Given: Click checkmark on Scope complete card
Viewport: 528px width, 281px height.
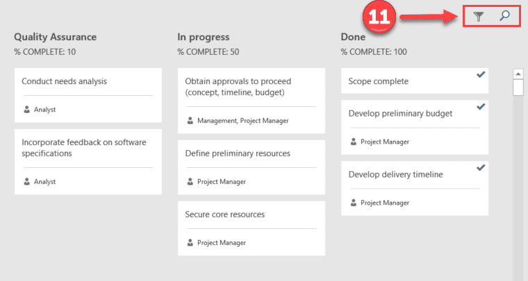Looking at the screenshot, I should 481,74.
